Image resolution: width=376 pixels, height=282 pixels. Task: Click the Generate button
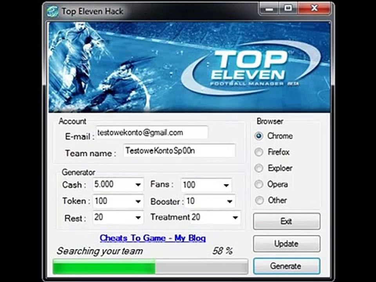pyautogui.click(x=287, y=266)
